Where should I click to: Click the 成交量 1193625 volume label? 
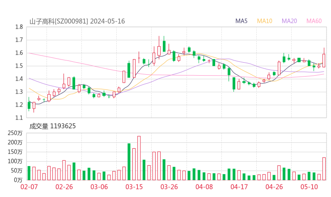coord(52,126)
